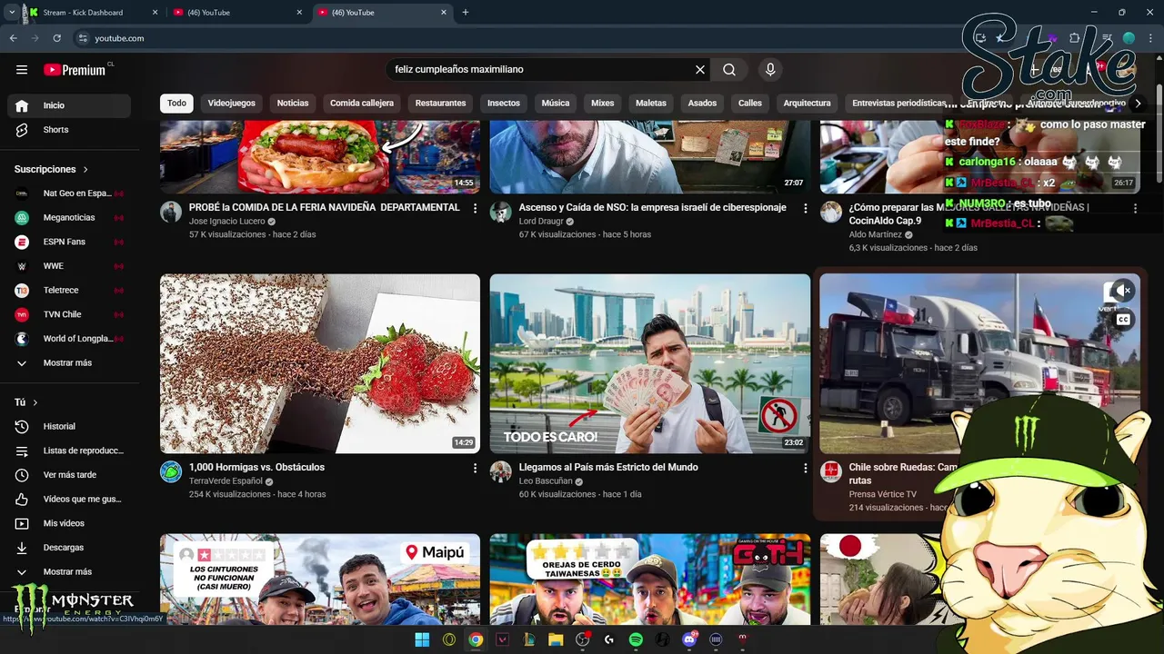This screenshot has height=654, width=1164.
Task: Play the ants and strawberries thumbnail
Action: click(x=320, y=363)
